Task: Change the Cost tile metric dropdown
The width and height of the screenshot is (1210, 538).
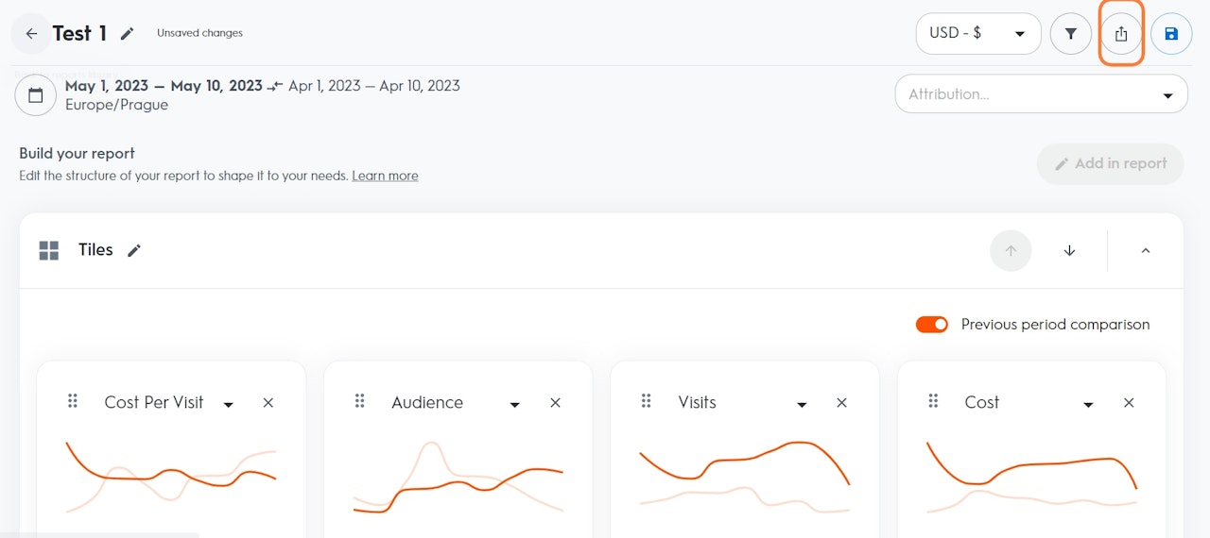Action: pos(1088,404)
